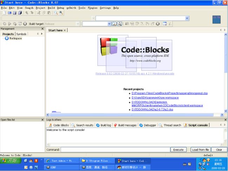Open recent project lq2-0.72\lq2.cbp link
The height and width of the screenshot is (171, 228).
(x=152, y=109)
